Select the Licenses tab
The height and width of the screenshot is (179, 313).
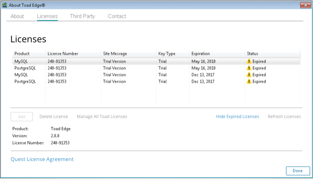(47, 16)
